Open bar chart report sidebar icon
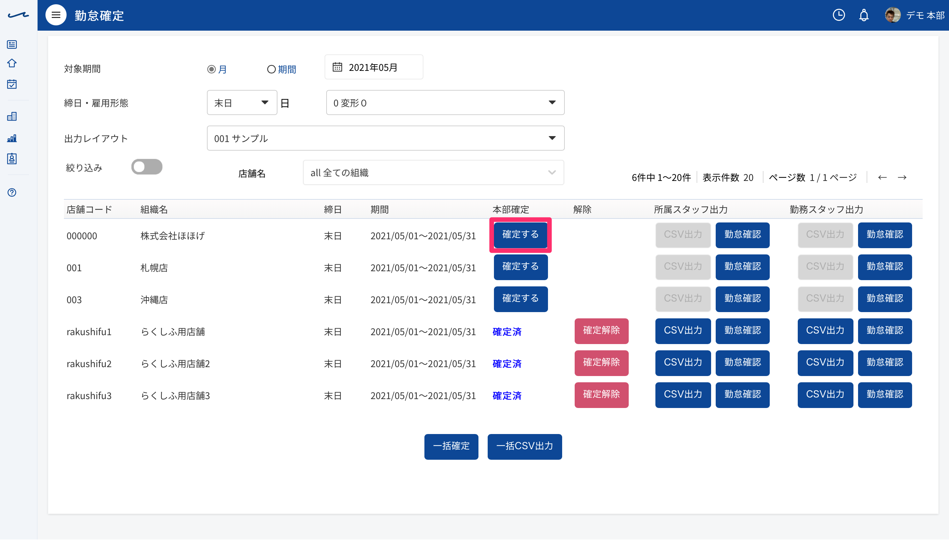Image resolution: width=949 pixels, height=553 pixels. 12,138
